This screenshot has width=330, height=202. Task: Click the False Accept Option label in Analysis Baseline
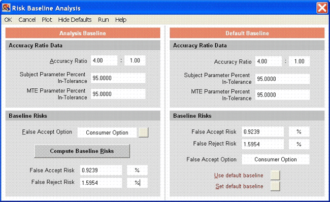click(x=47, y=132)
